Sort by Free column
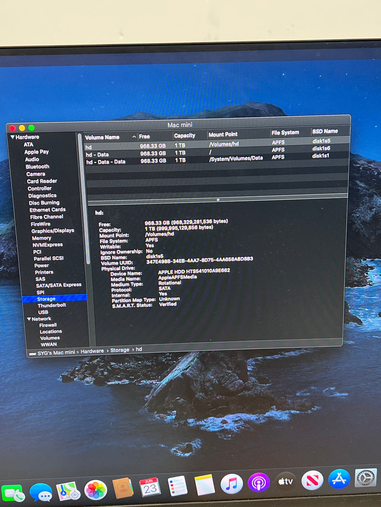Screen dimensions: 381x507 tap(144, 136)
